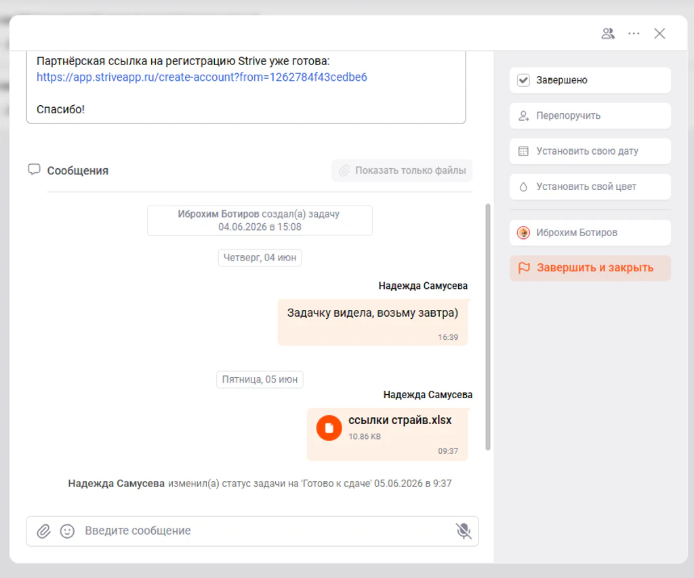Screen dimensions: 694x578
Task: Toggle the Завершено checkbox
Action: 524,80
